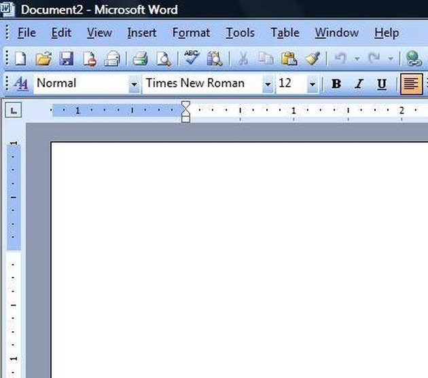Click inside the Font name box

click(202, 83)
